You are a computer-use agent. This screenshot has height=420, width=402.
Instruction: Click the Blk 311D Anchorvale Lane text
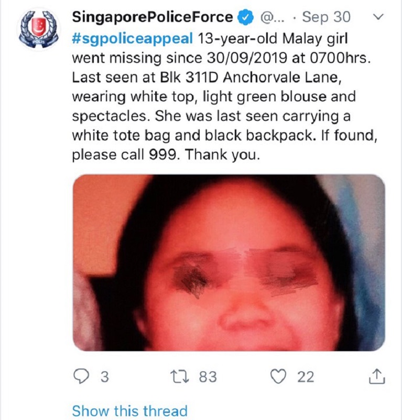pyautogui.click(x=251, y=77)
